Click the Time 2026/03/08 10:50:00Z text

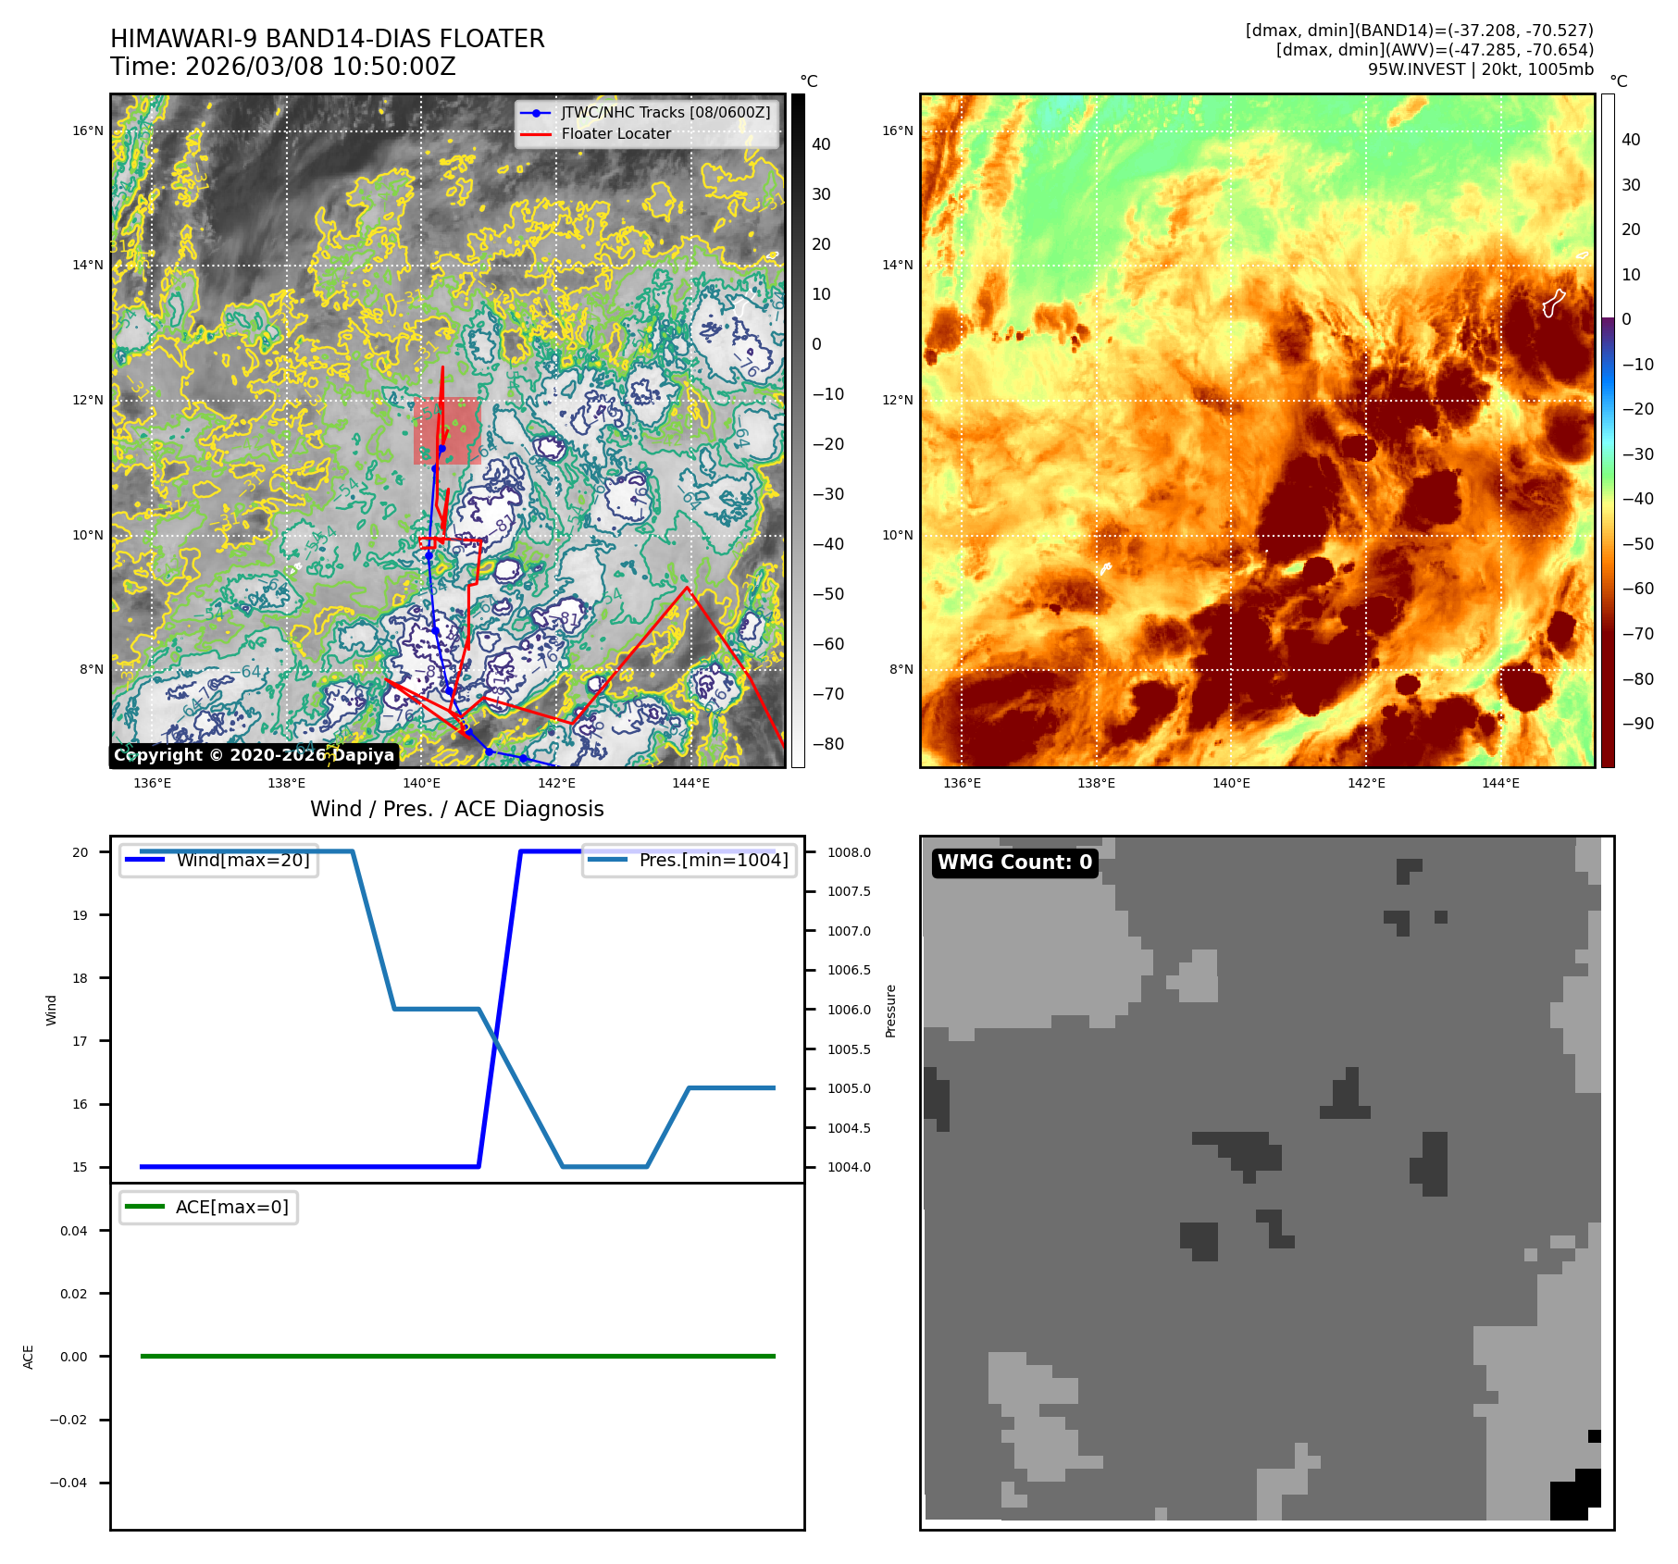click(x=283, y=67)
